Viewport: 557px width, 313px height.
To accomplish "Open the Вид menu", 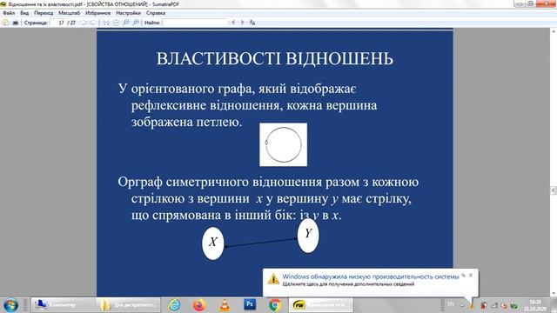I will tap(24, 13).
